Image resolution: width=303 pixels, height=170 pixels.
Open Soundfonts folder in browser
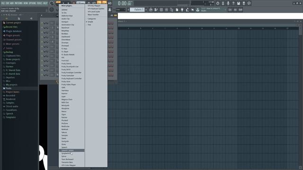coord(11,110)
